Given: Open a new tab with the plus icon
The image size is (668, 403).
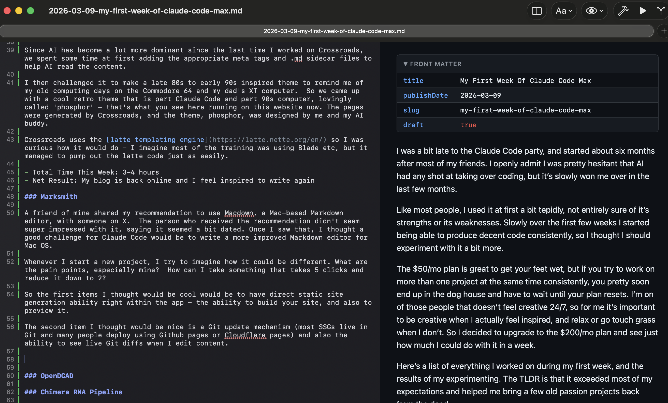Looking at the screenshot, I should [x=664, y=31].
